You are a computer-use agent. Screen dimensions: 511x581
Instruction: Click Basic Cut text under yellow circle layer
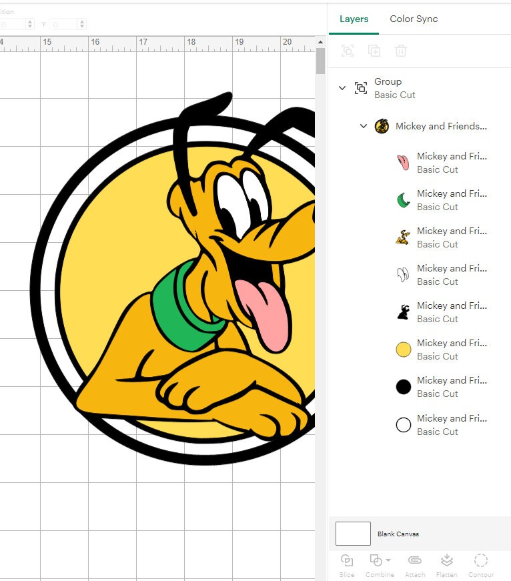pos(437,356)
